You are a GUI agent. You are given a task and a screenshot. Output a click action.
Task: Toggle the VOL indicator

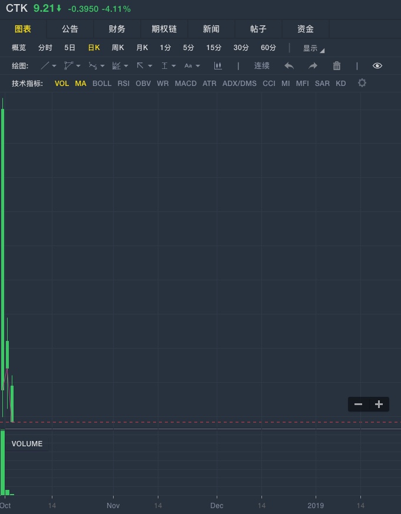point(62,84)
